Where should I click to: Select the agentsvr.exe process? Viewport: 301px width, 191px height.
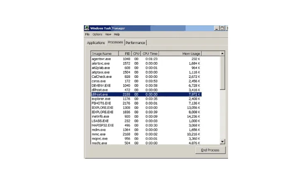(101, 59)
